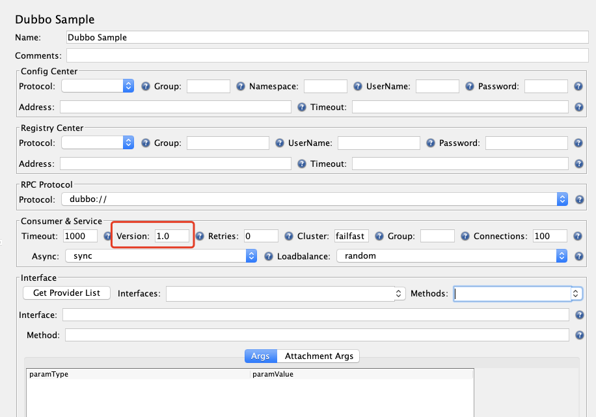Click help icon after Connections field
Screen dimensions: 596x417
click(578, 237)
